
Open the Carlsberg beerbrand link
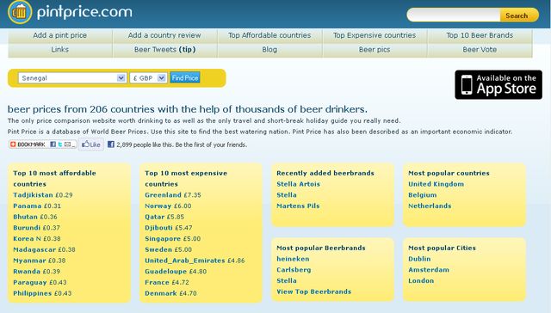[294, 270]
